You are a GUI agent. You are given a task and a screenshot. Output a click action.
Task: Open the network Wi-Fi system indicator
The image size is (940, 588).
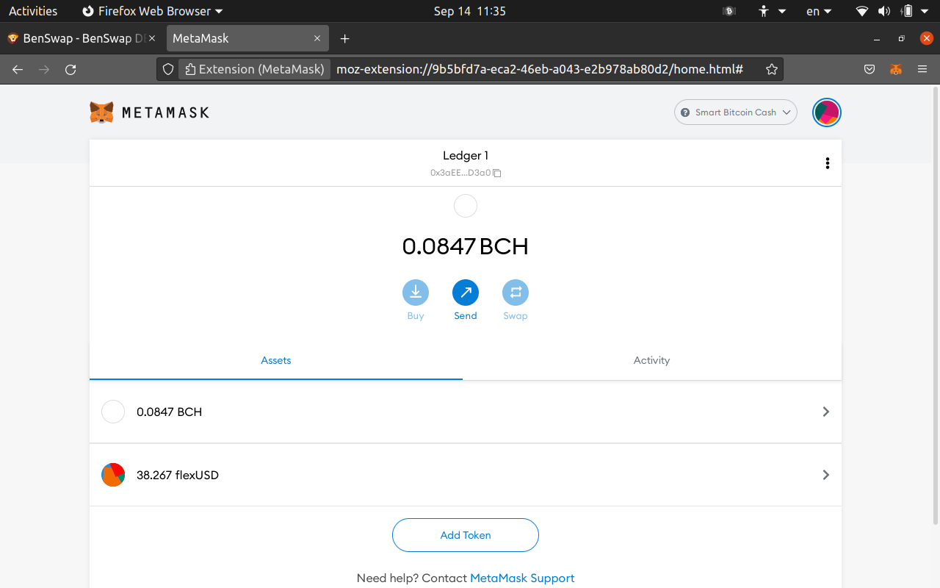tap(862, 11)
